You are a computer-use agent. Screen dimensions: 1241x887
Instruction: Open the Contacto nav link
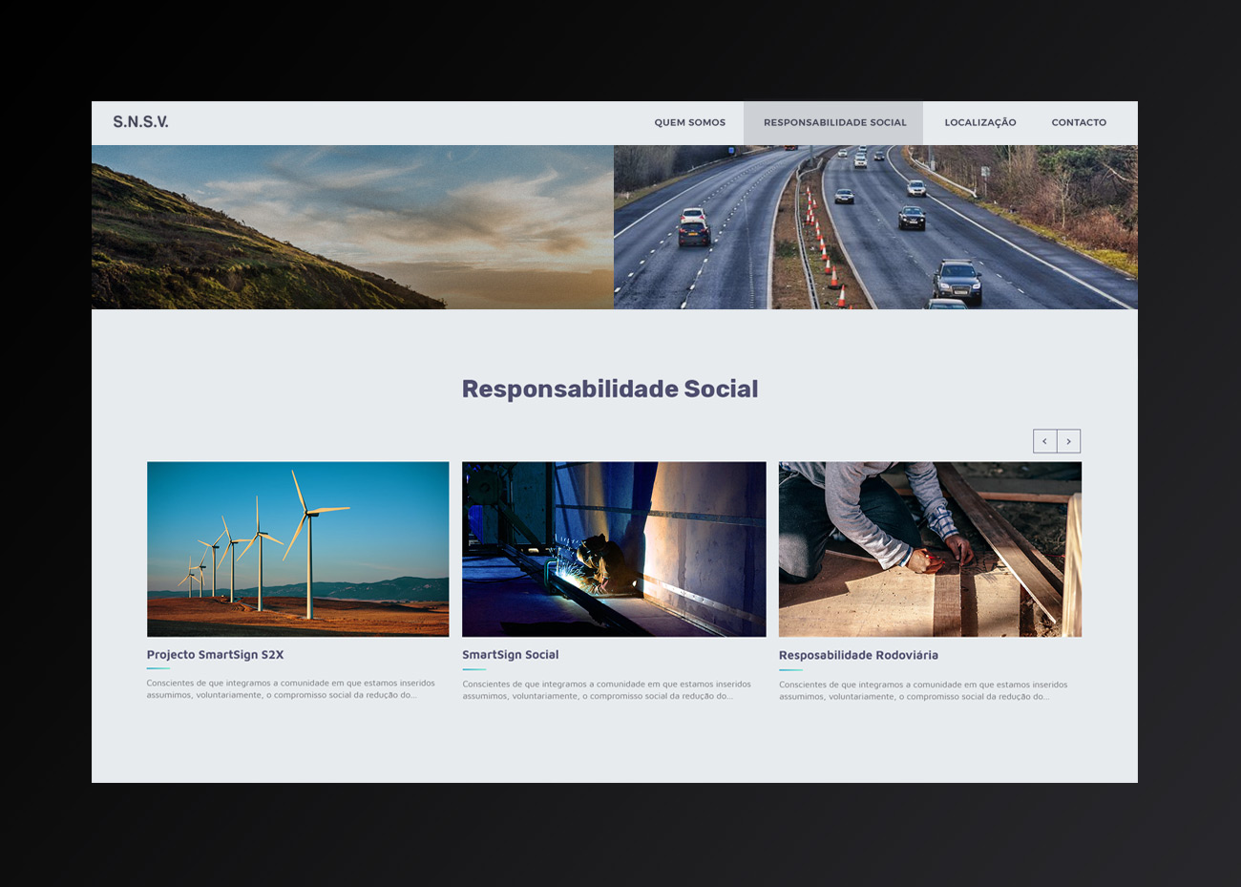pos(1079,123)
